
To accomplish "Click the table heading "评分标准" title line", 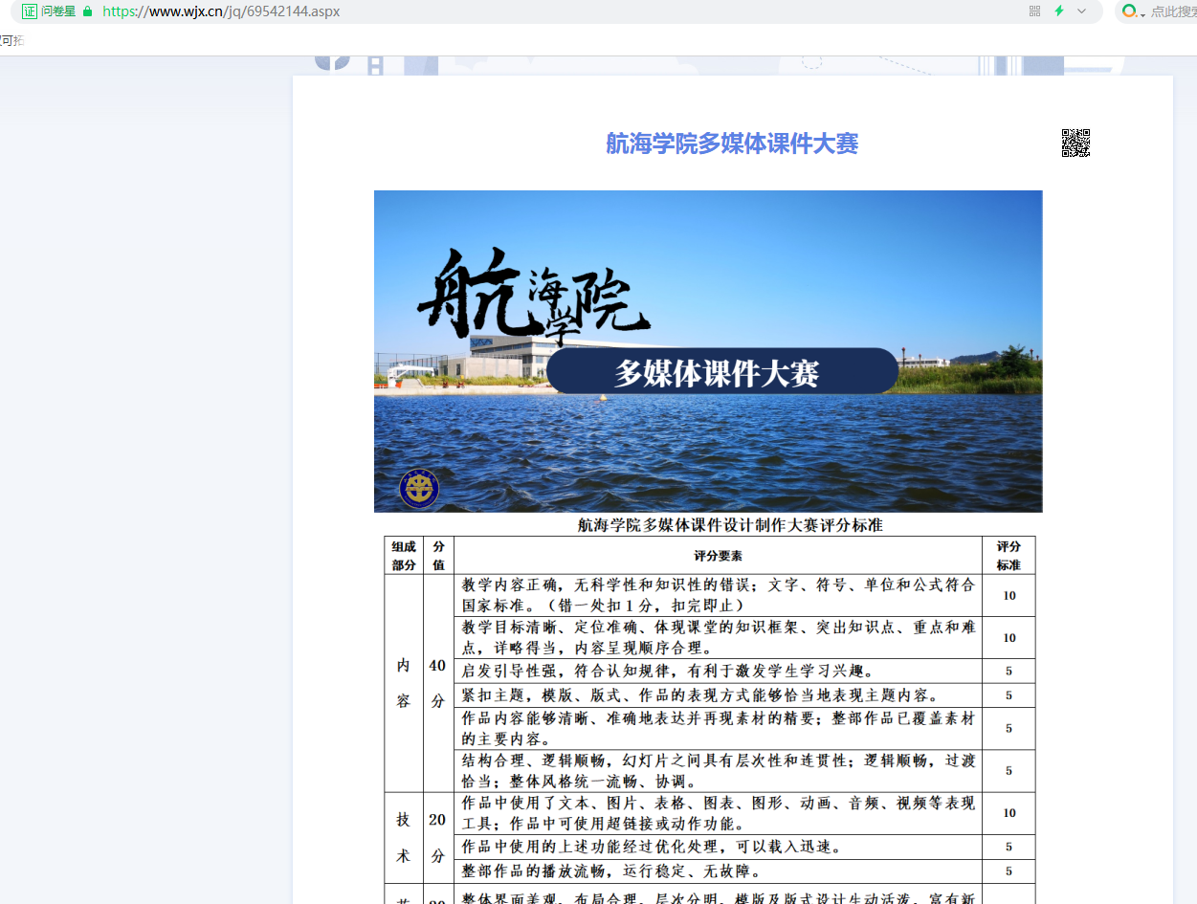I will (x=730, y=525).
